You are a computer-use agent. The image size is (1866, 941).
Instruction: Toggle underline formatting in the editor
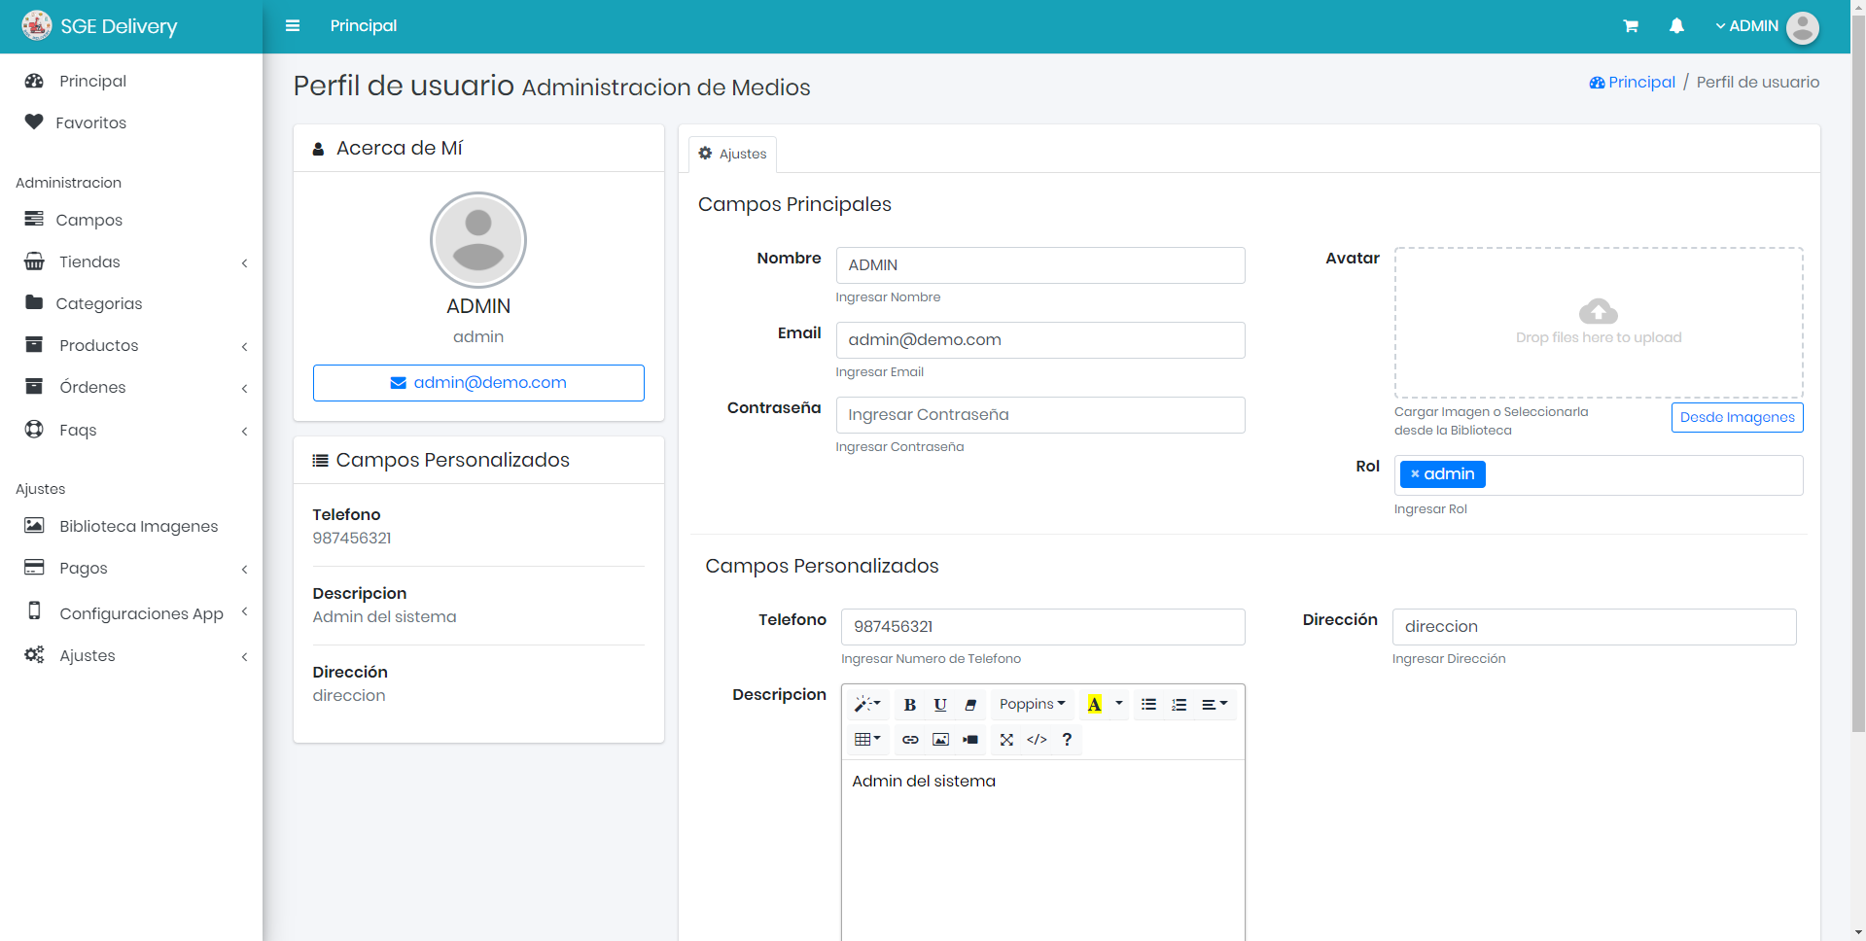click(939, 705)
